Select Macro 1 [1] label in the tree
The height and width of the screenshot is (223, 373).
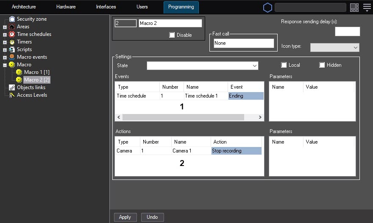pyautogui.click(x=36, y=72)
